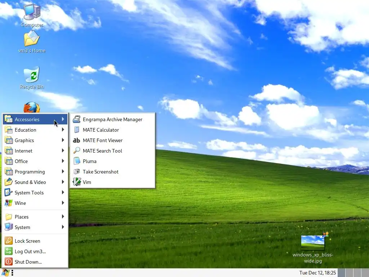This screenshot has height=277, width=369.
Task: Click the panel handle dots beside start button
Action: [x=12, y=273]
